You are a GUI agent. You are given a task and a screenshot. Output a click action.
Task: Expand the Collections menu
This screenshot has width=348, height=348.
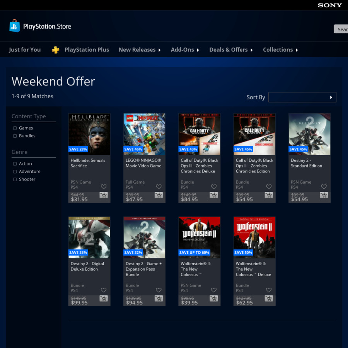tap(280, 50)
